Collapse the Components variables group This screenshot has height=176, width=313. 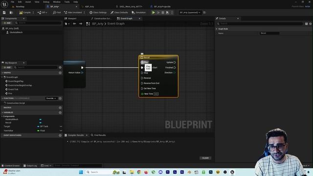click(x=2, y=116)
